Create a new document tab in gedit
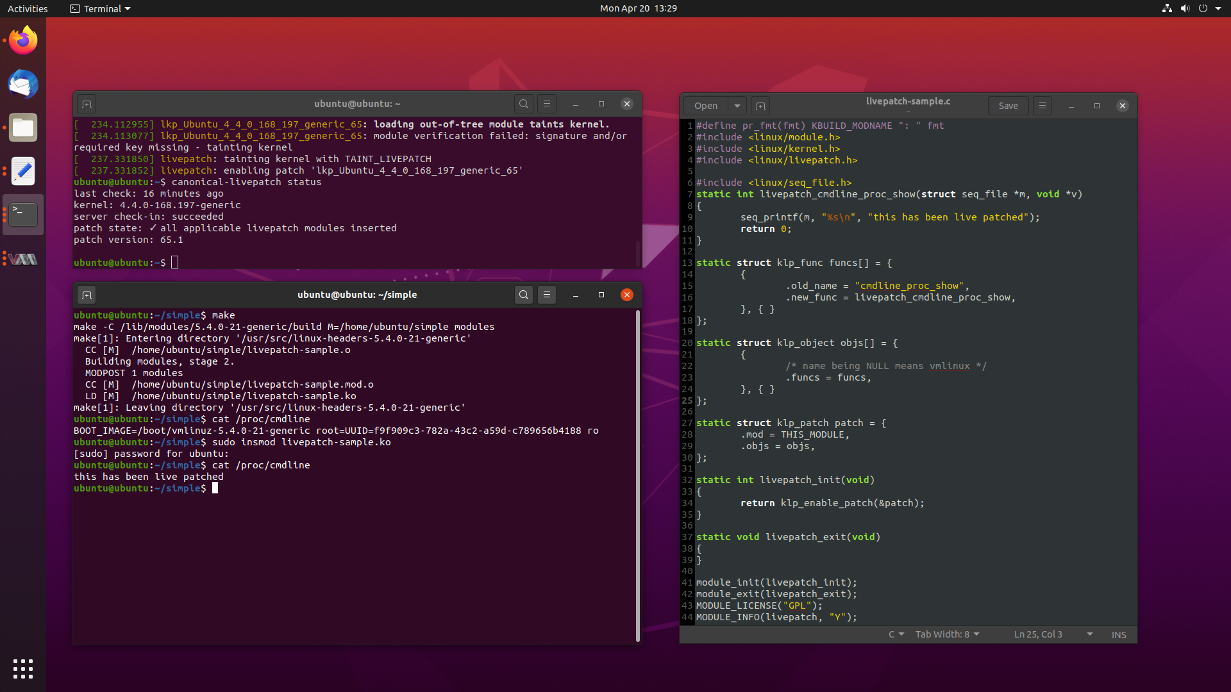1231x692 pixels. click(760, 106)
